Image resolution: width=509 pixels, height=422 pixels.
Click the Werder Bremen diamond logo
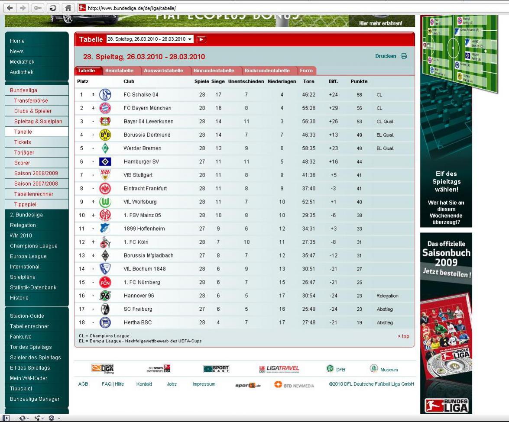pyautogui.click(x=105, y=148)
